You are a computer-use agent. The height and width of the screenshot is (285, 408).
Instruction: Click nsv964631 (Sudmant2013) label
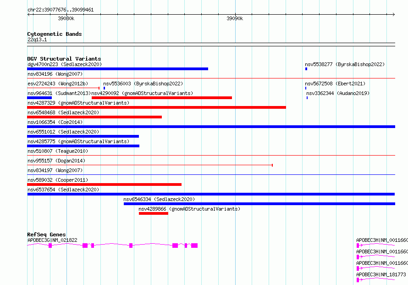point(59,93)
